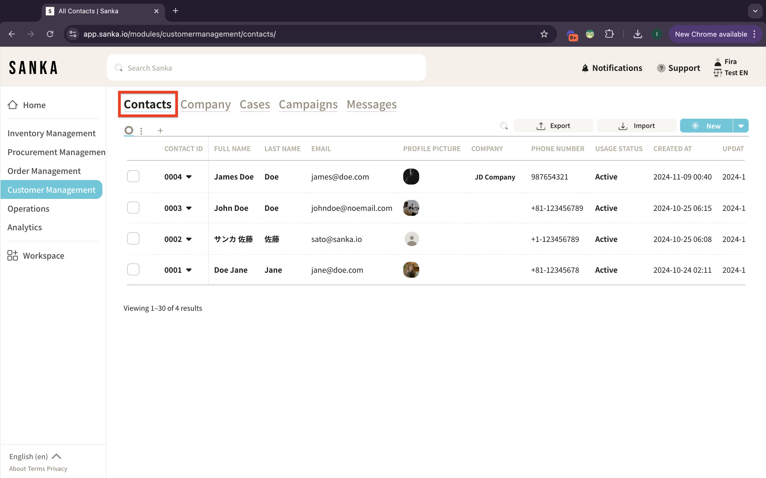Image resolution: width=766 pixels, height=478 pixels.
Task: Expand the dropdown arrow for contact 0003
Action: (189, 208)
